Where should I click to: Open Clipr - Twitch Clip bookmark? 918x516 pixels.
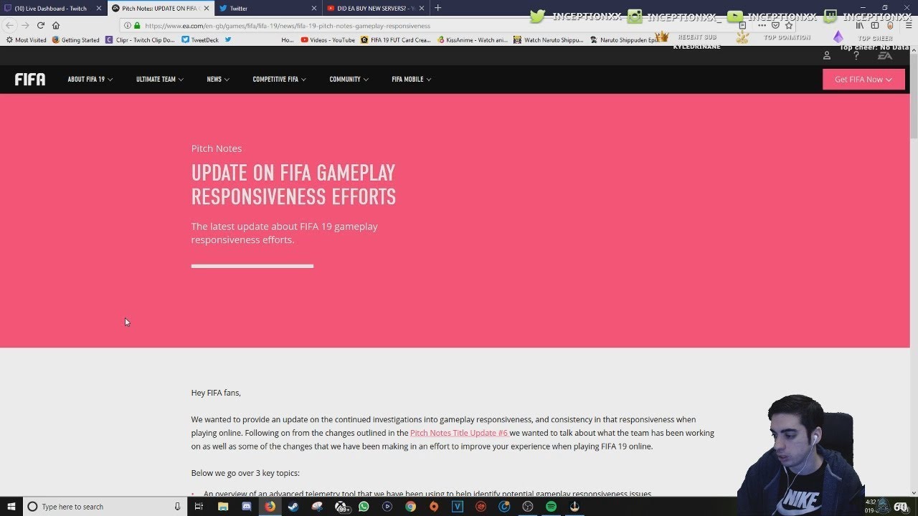[x=140, y=40]
